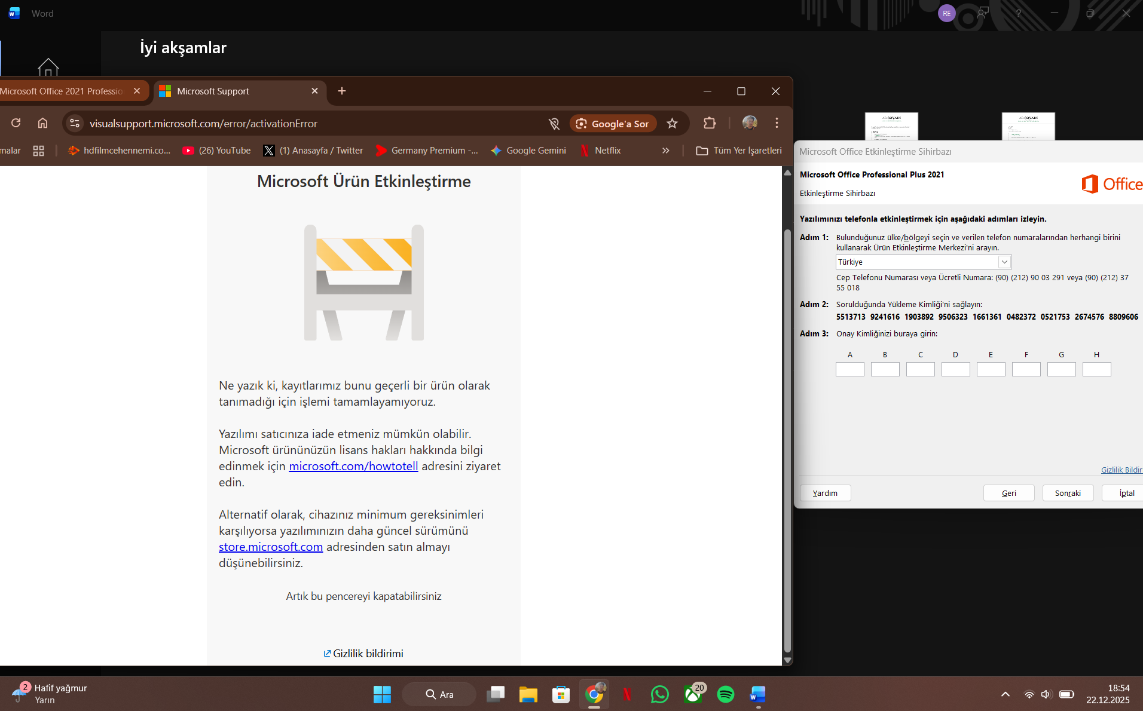Screen dimensions: 1143x711
Task: Click the address bar URL
Action: 203,124
